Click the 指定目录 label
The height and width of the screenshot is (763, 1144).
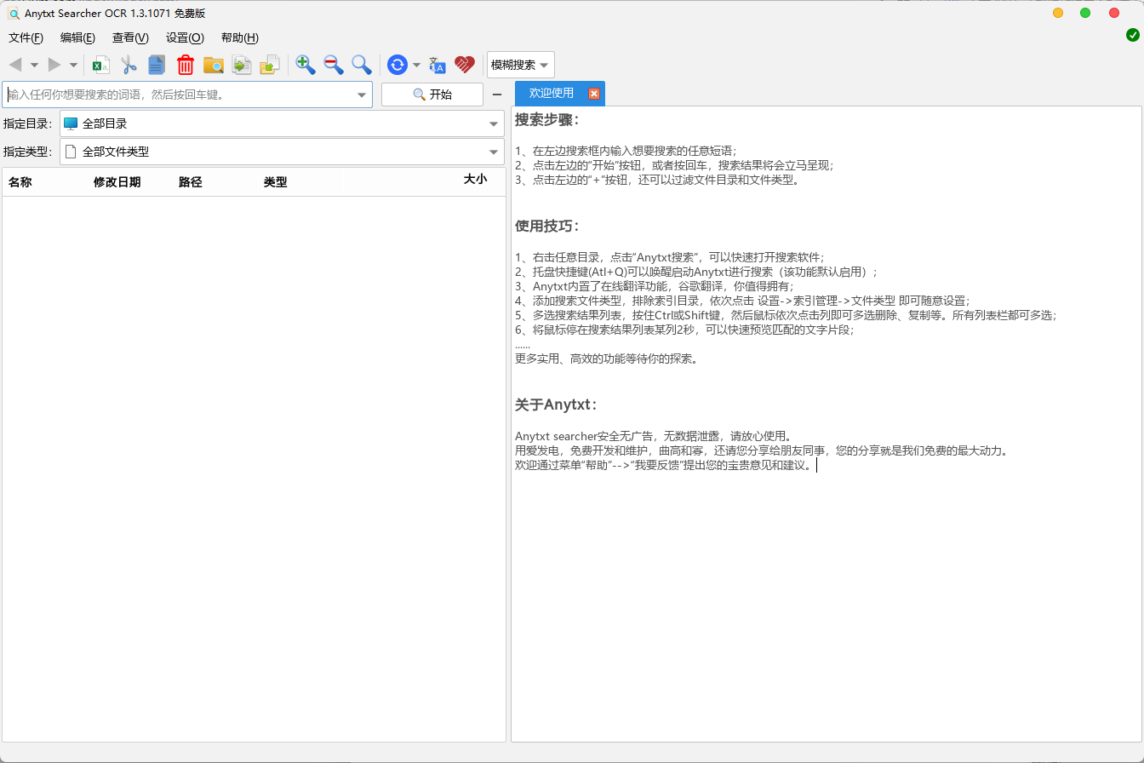tap(28, 123)
